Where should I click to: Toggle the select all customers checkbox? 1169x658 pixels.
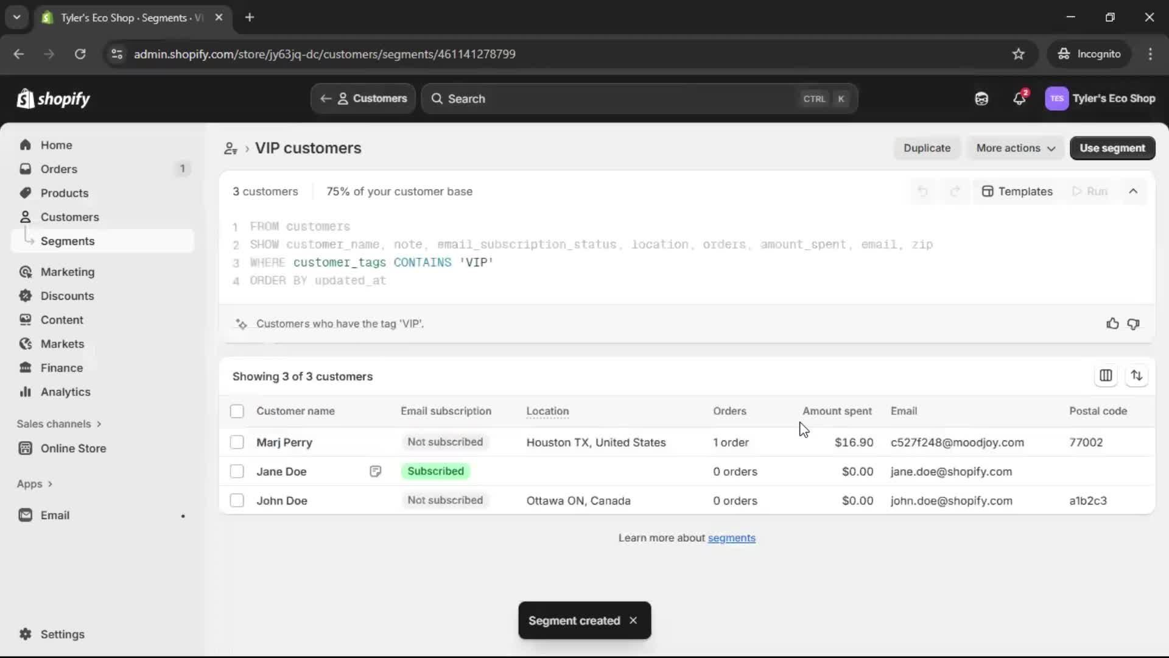pos(237,411)
